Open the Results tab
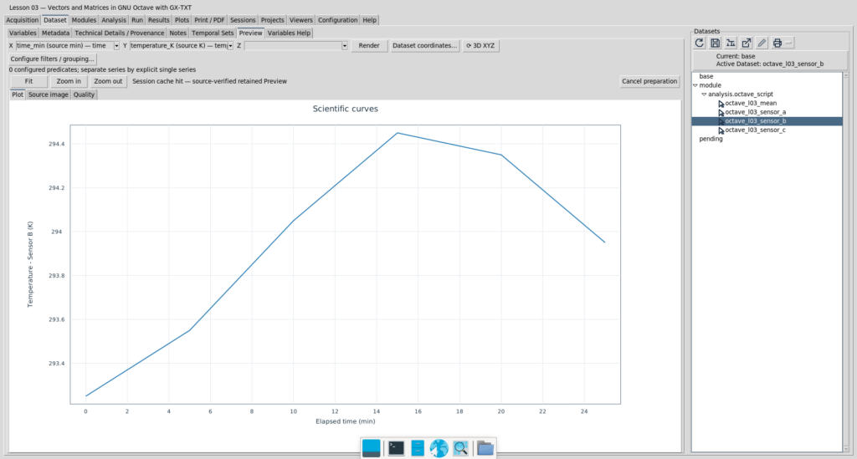Screen dimensions: 857x459 158,20
